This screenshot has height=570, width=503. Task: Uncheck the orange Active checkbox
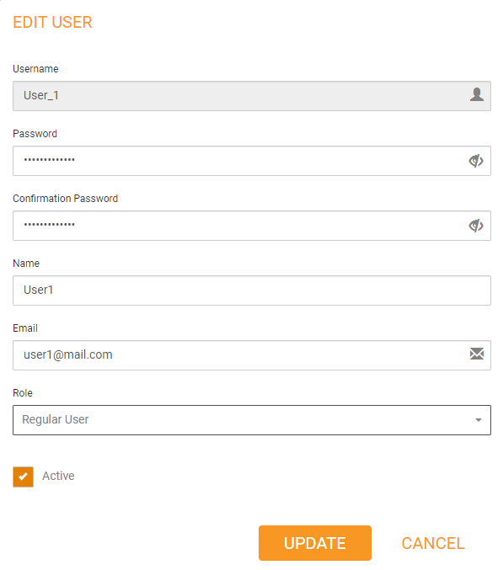click(x=23, y=477)
